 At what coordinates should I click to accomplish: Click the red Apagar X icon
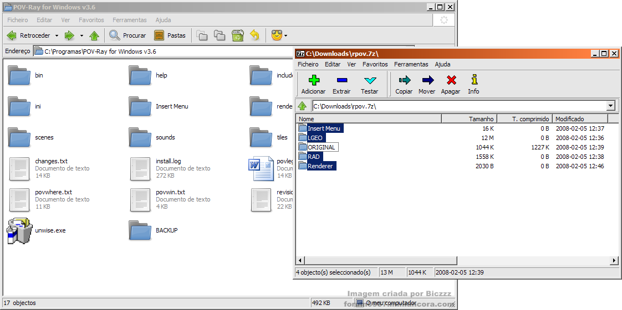click(451, 80)
